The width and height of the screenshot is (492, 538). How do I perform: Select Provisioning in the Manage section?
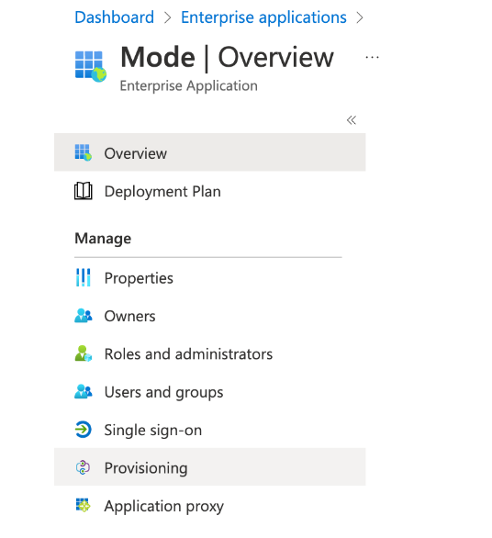[209, 467]
